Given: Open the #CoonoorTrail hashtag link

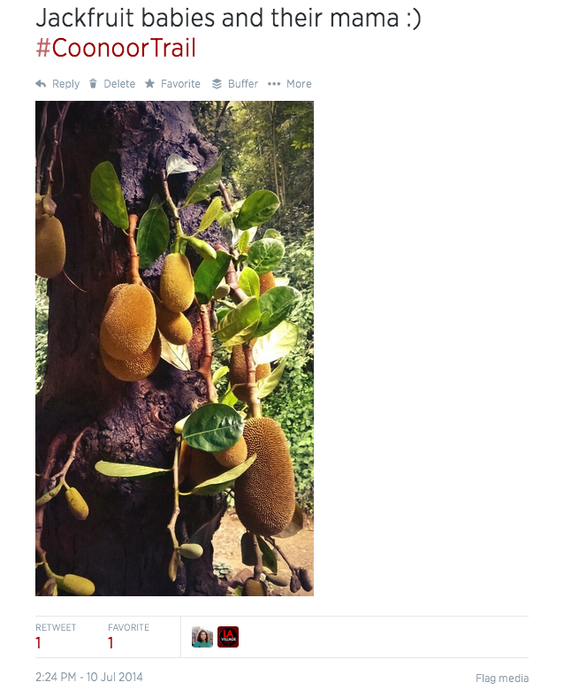Looking at the screenshot, I should point(116,48).
